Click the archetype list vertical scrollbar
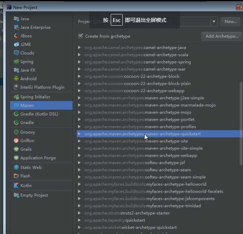This screenshot has height=234, width=243. [x=241, y=124]
